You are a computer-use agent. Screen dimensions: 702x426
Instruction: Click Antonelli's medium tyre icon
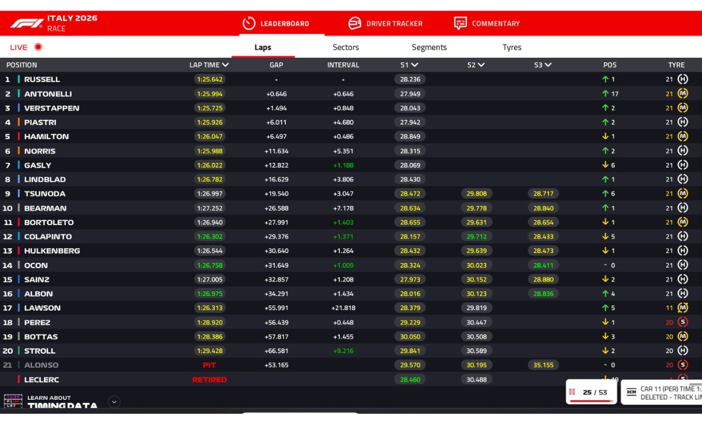point(683,93)
